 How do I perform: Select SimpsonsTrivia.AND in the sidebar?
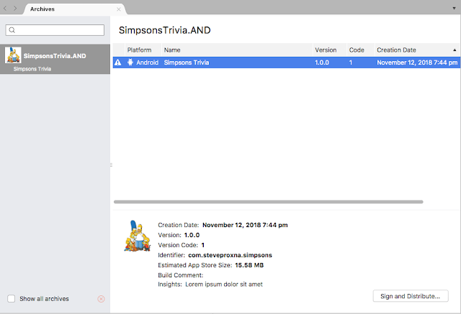click(x=55, y=59)
